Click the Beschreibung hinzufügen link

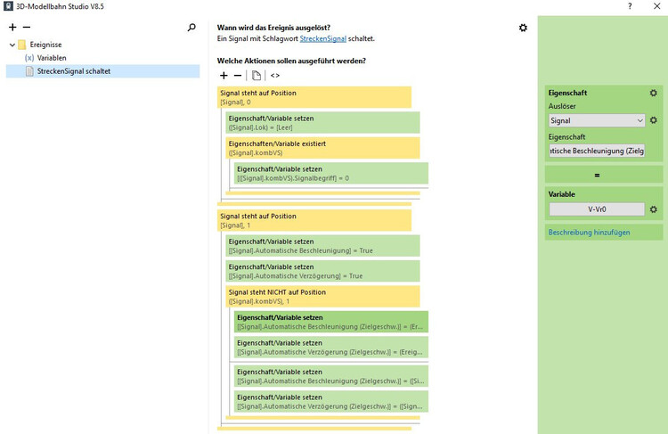click(589, 233)
